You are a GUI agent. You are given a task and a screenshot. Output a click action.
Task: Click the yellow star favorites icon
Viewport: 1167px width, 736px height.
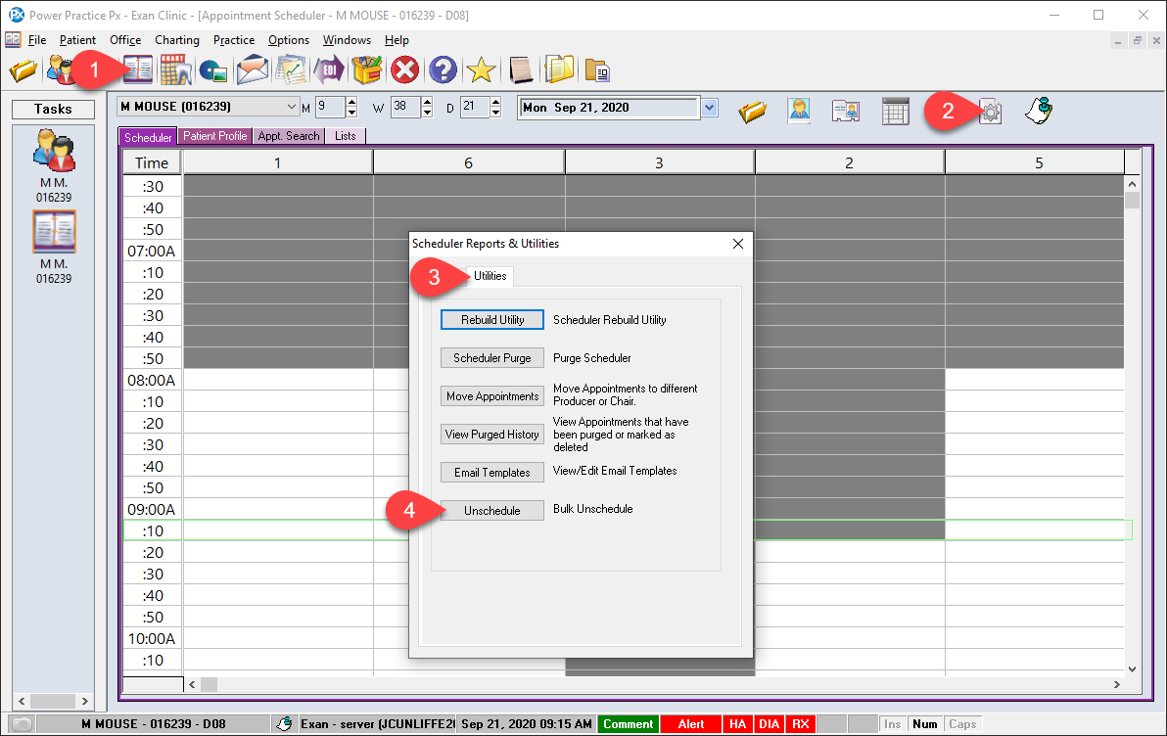481,70
